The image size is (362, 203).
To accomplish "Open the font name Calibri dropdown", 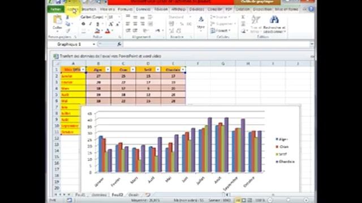I will pyautogui.click(x=106, y=17).
